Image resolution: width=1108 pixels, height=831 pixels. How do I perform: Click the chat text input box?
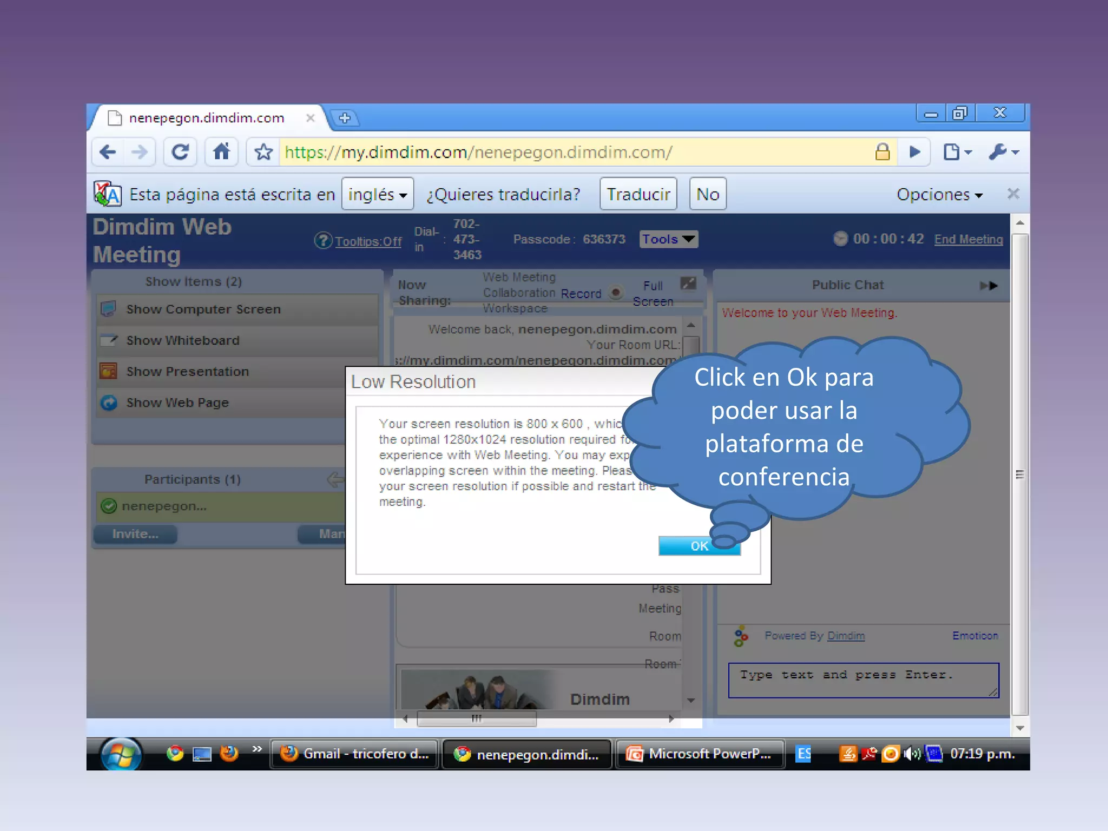click(863, 680)
